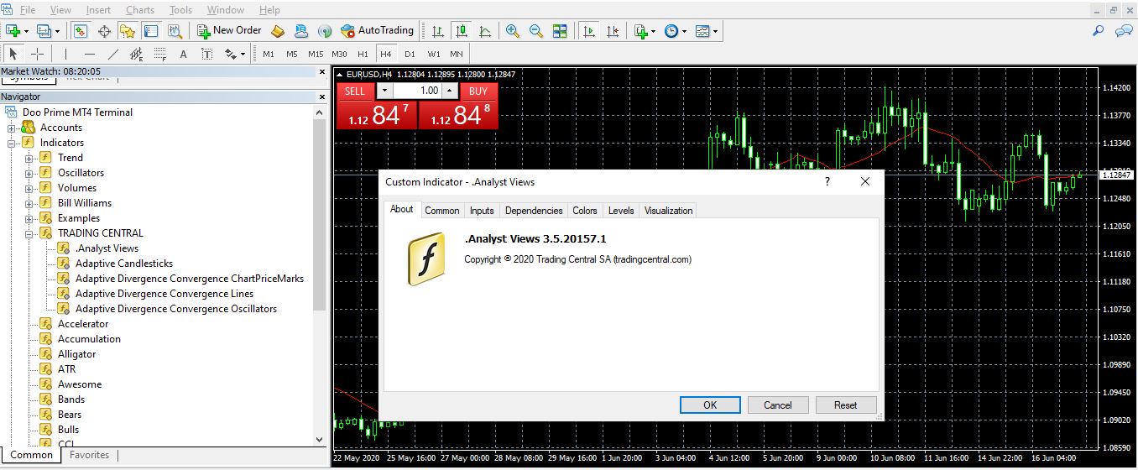Open the Inputs tab in dialog
Image resolution: width=1138 pixels, height=470 pixels.
[x=482, y=211]
